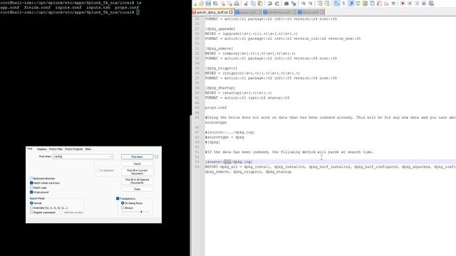Screen dimensions: 456x256
Task: Click the Cut scissors icon
Action: 246,4
